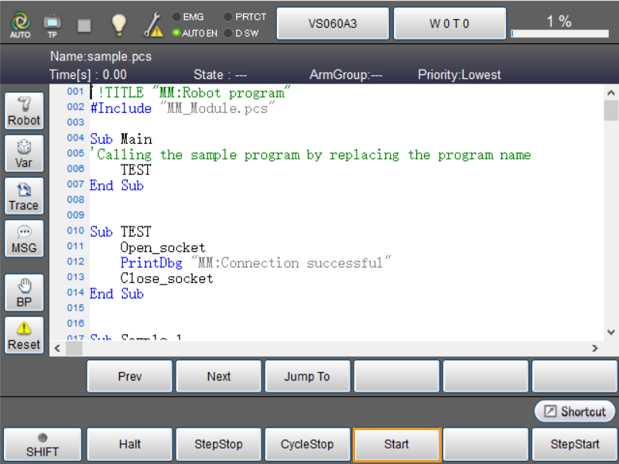Adjust the 1% speed bar
Viewport: 619px width, 464px height.
pyautogui.click(x=559, y=33)
